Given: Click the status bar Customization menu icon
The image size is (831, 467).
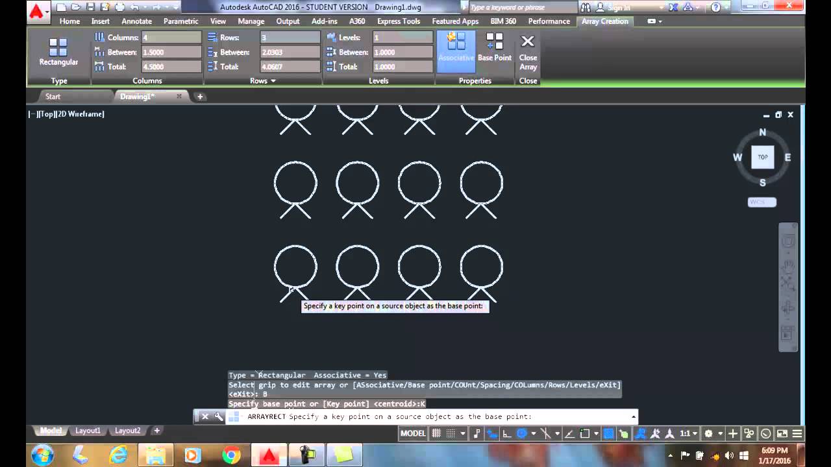Looking at the screenshot, I should click(797, 434).
